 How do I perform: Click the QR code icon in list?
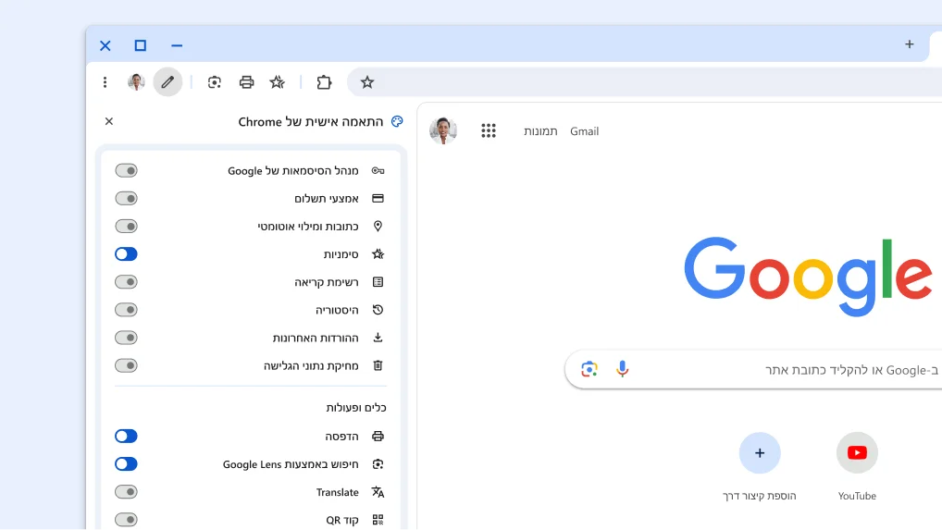[x=378, y=520]
